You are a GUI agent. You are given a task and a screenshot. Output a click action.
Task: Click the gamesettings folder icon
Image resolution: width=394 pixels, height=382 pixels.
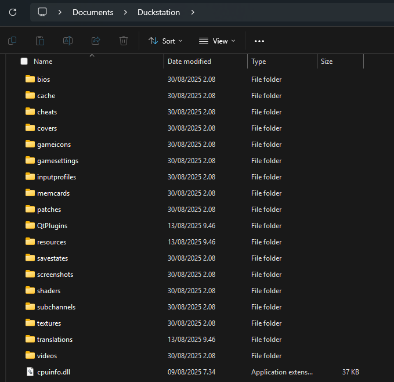(x=30, y=160)
